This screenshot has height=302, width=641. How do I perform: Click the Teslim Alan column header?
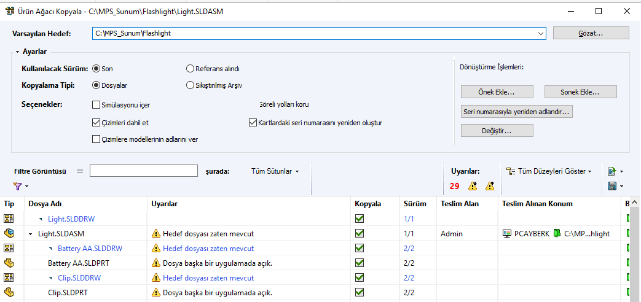468,204
